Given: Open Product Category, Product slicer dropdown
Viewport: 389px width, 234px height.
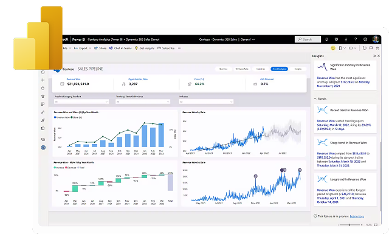Looking at the screenshot, I should 81,102.
